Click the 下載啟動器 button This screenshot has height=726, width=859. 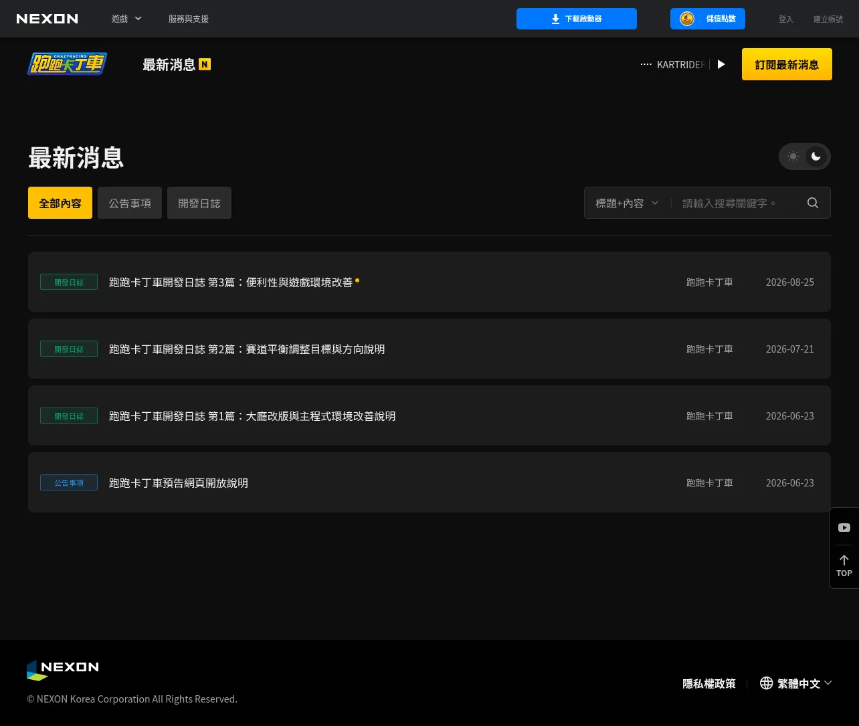coord(577,19)
